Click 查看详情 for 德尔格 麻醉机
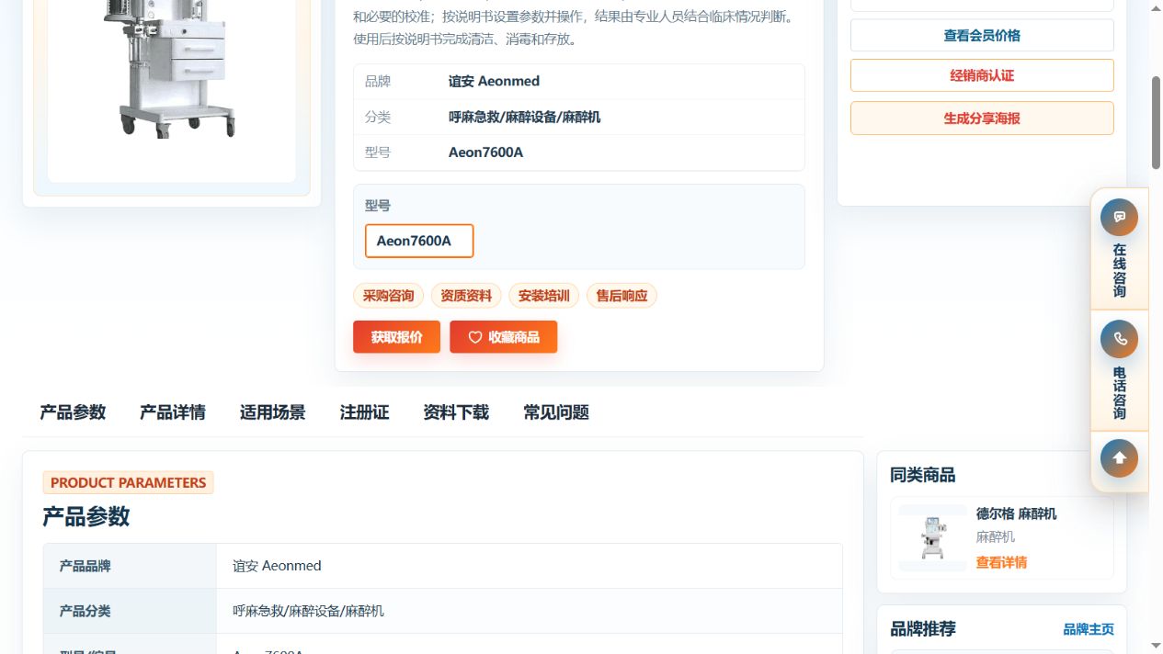This screenshot has width=1163, height=654. pyautogui.click(x=1001, y=562)
